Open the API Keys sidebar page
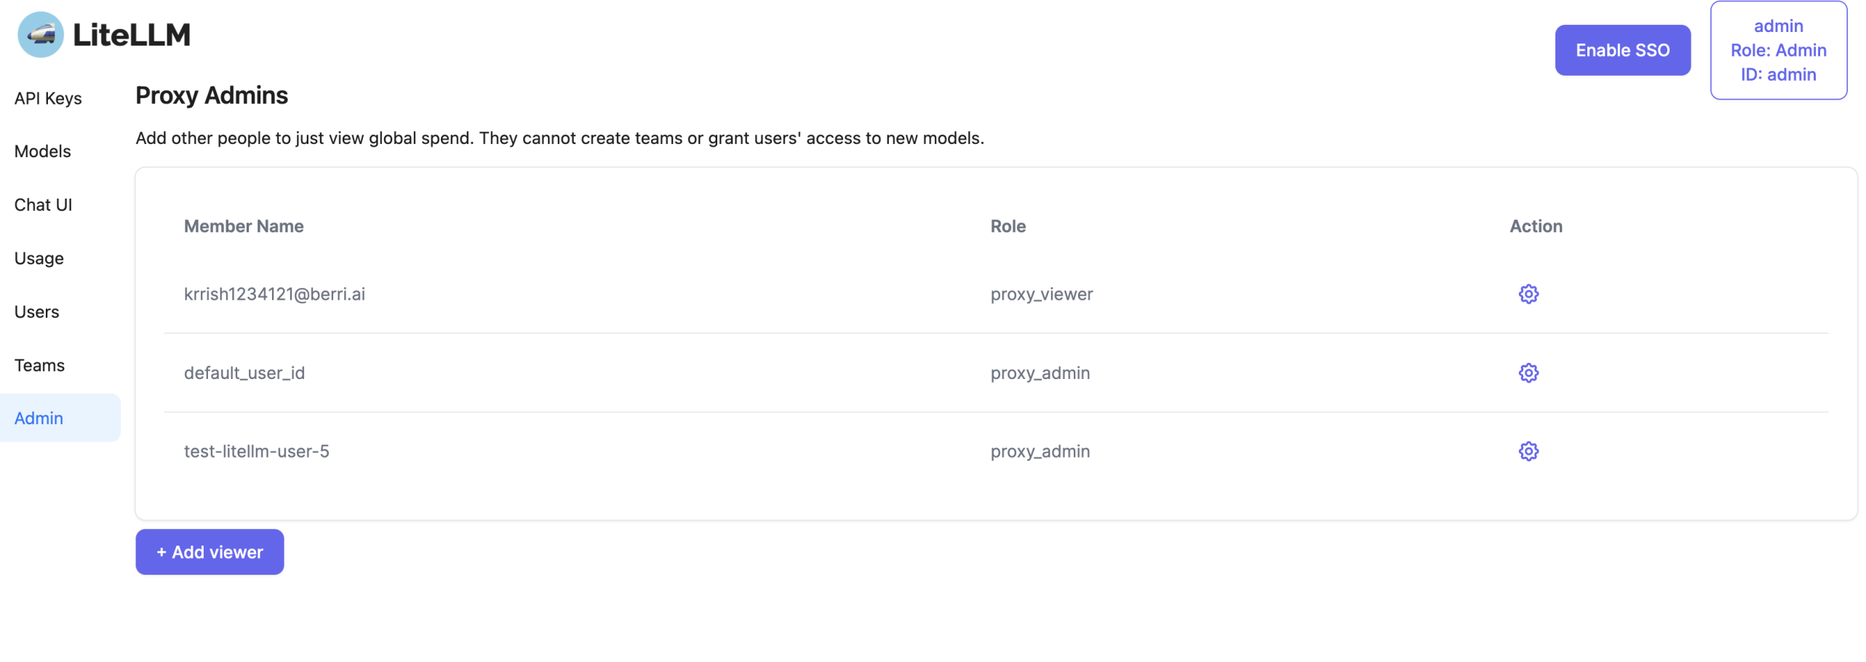 pyautogui.click(x=48, y=98)
